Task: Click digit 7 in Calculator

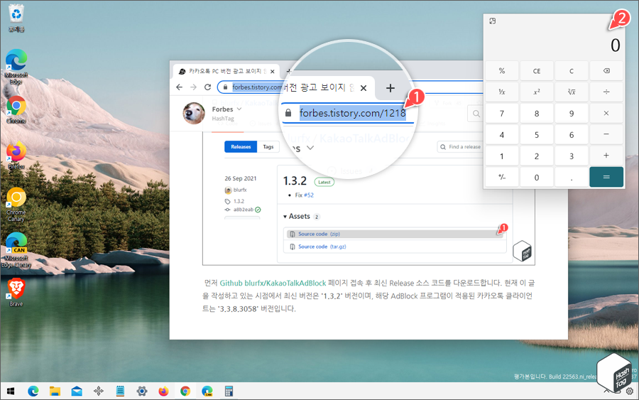Action: pos(502,114)
